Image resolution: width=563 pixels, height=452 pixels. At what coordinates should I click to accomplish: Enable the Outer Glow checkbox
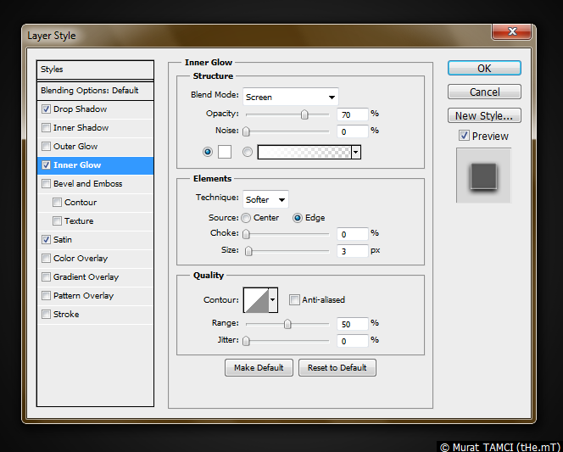pyautogui.click(x=46, y=147)
